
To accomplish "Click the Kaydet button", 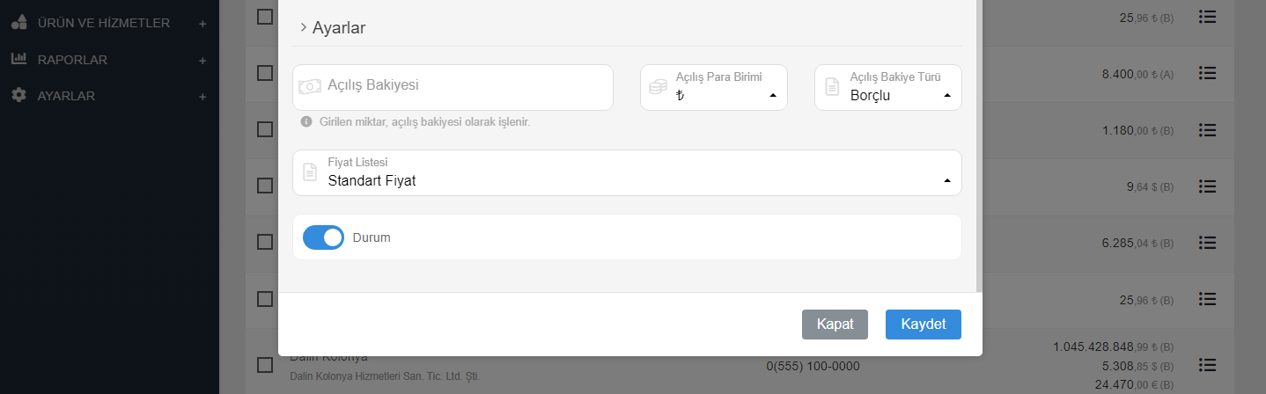I will tap(923, 324).
